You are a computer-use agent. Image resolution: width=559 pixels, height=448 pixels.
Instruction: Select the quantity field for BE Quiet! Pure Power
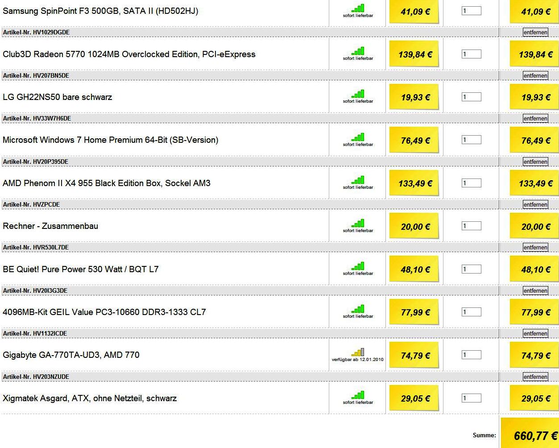(x=471, y=269)
